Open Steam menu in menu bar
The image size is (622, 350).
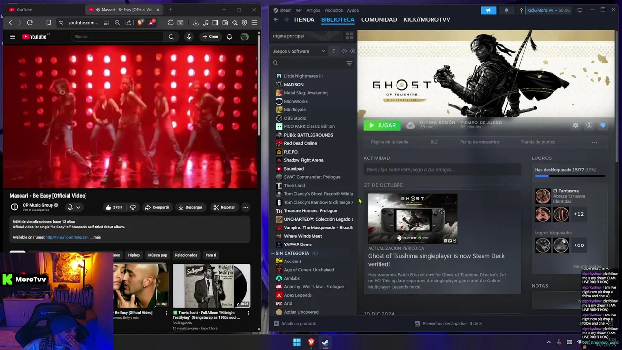click(x=285, y=10)
